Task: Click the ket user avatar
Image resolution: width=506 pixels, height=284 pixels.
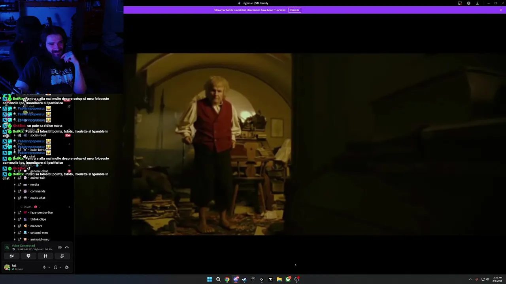Action: 7,267
